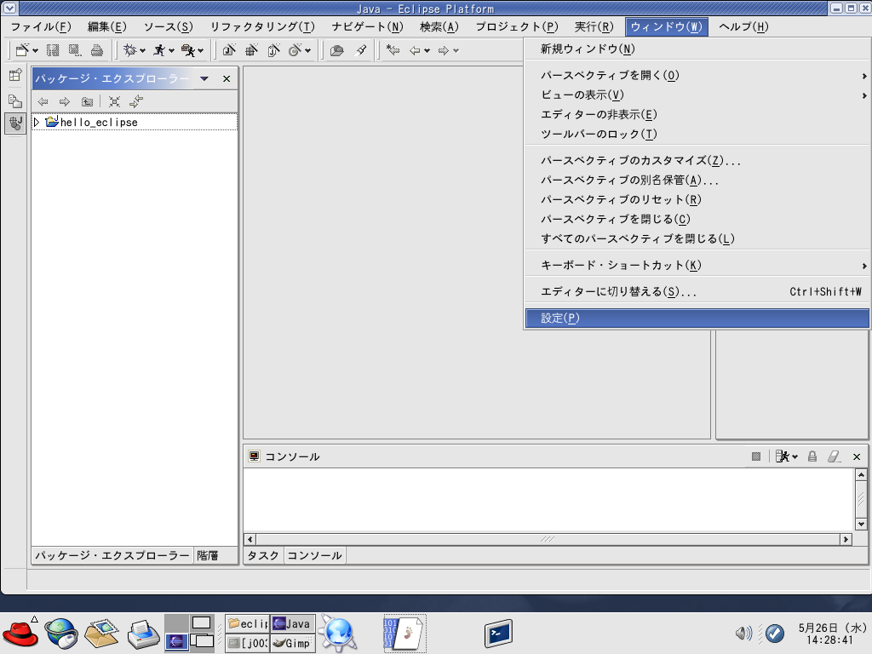Open the Back history dropdown arrow
The height and width of the screenshot is (654, 872).
point(427,51)
